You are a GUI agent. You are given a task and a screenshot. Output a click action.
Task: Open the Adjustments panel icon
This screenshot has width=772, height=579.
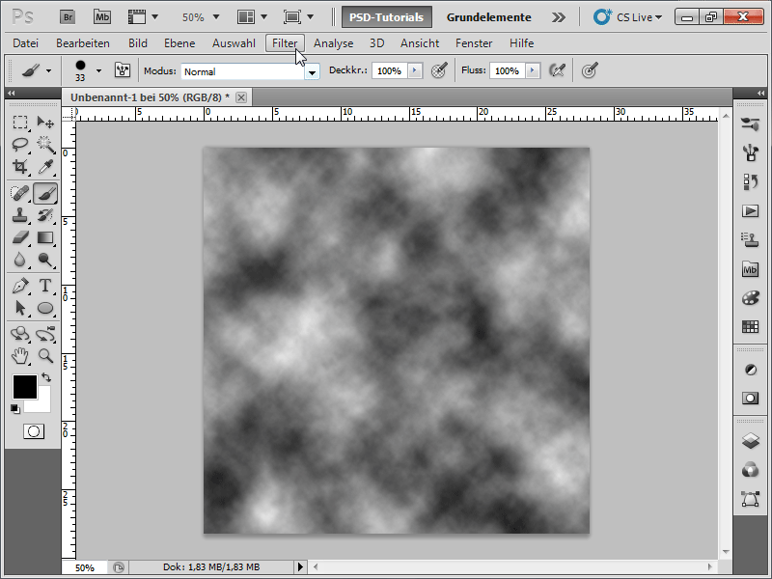point(751,370)
